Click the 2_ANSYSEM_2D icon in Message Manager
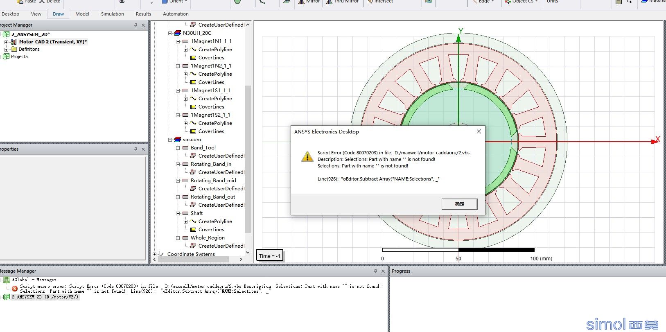The image size is (666, 332). [x=6, y=297]
